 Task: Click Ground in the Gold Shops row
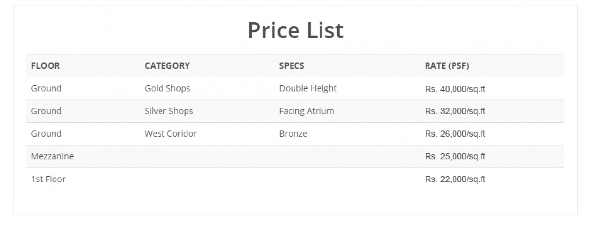(x=46, y=88)
